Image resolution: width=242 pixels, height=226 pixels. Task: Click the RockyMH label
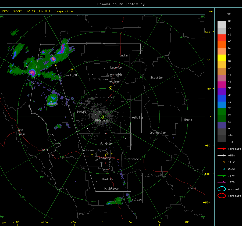(71, 75)
